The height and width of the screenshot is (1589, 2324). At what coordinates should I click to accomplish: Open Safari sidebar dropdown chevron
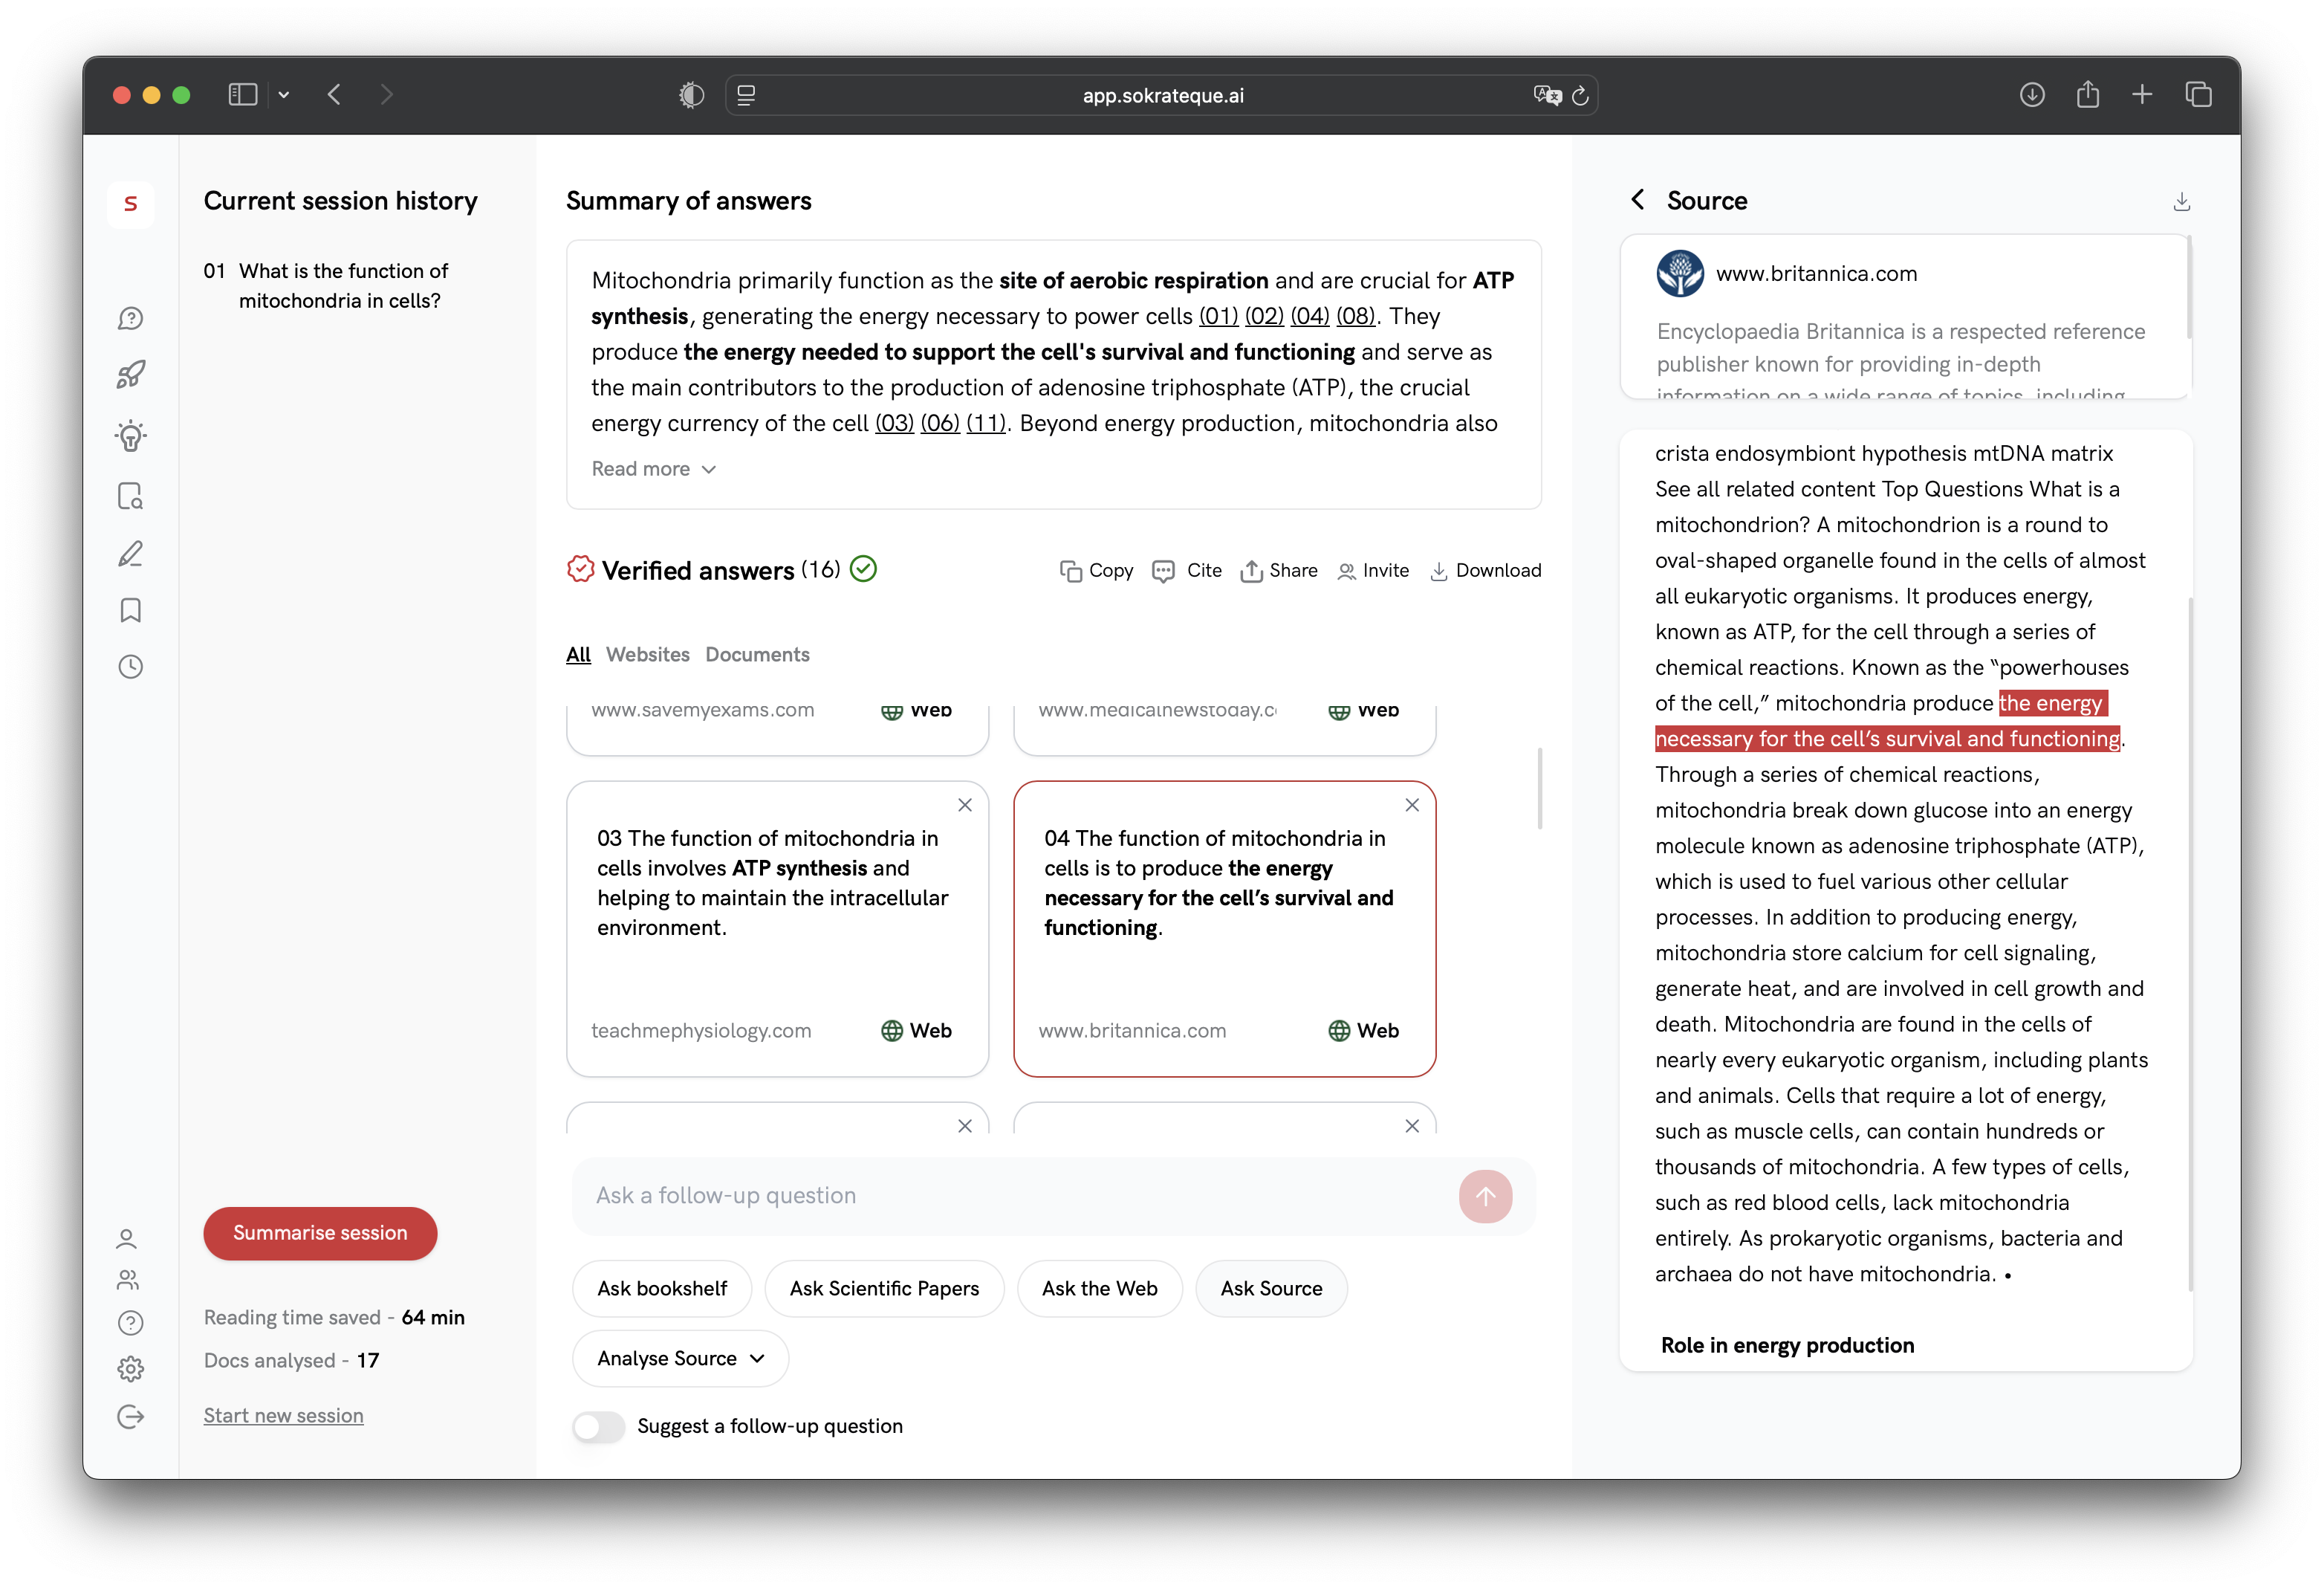284,95
